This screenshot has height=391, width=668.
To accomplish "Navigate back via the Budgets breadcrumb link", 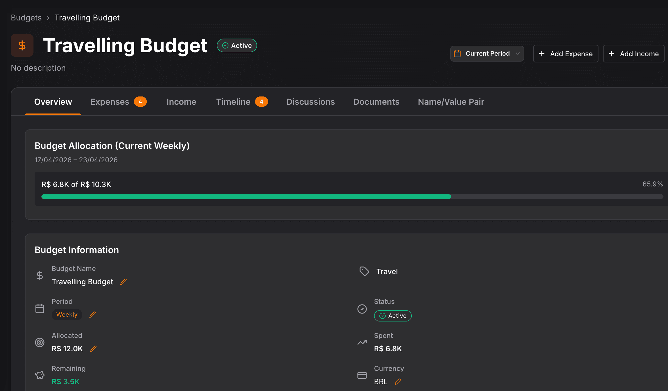I will (x=26, y=17).
